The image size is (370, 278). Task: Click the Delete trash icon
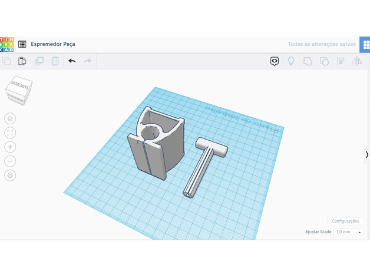tap(55, 61)
